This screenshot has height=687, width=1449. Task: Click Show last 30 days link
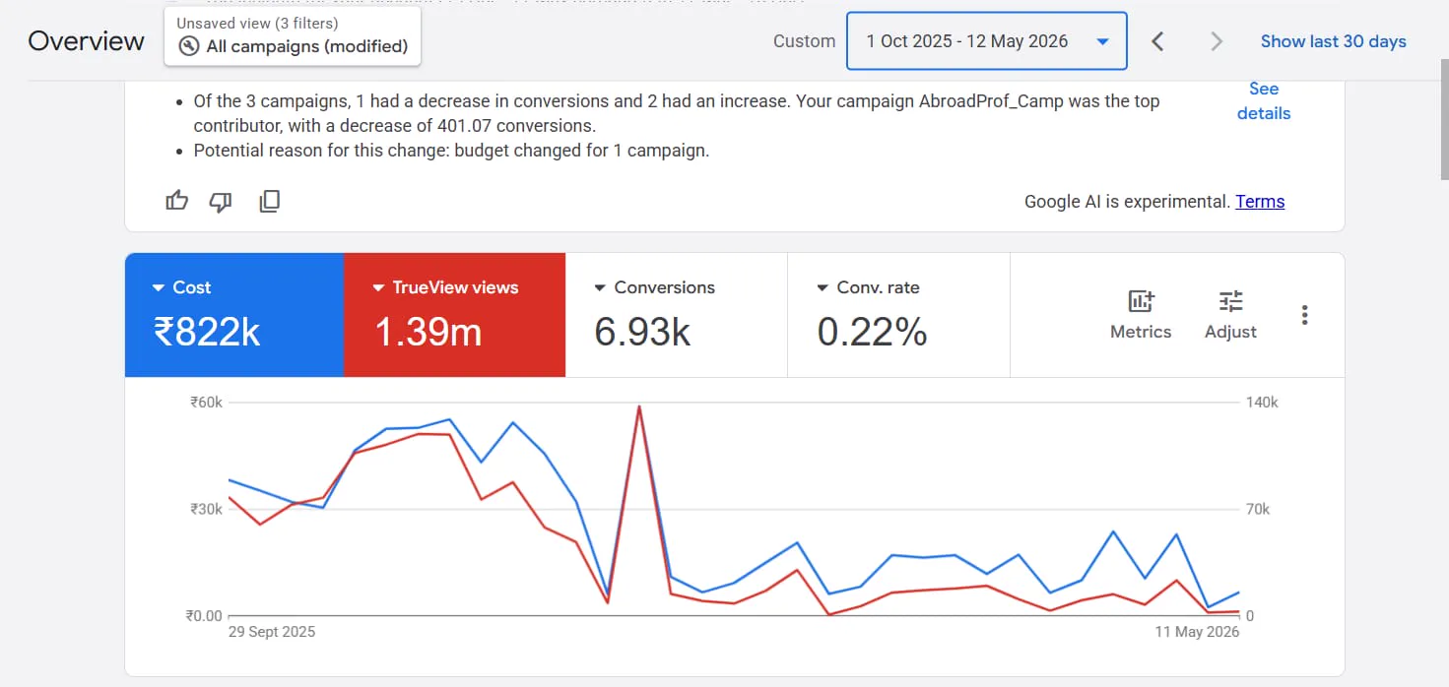1333,41
